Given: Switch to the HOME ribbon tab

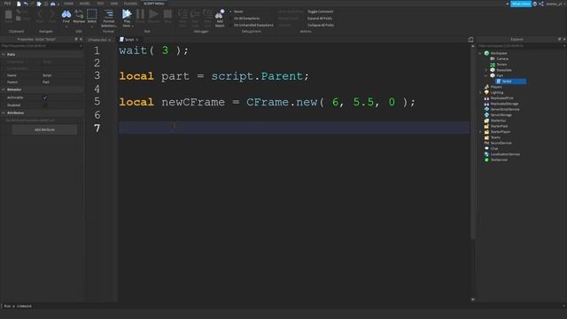Looking at the screenshot, I should [x=68, y=4].
